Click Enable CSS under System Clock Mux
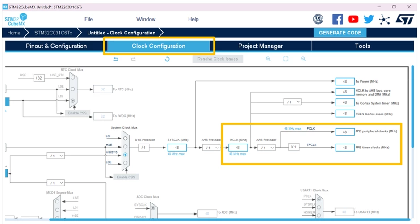 click(x=126, y=177)
